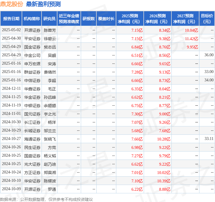
Task: Click analyst name 陈蓉芳
Action: tap(50, 30)
